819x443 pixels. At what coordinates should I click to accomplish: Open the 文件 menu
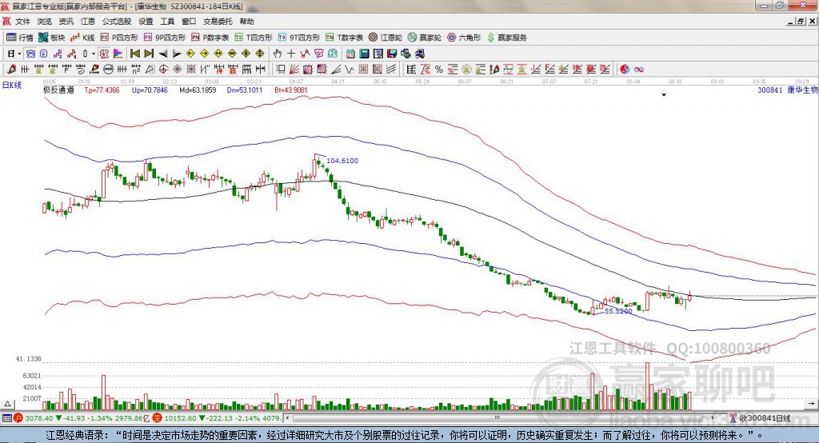[22, 22]
